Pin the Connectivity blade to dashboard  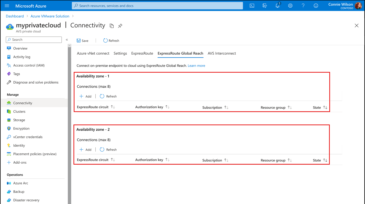(x=120, y=26)
